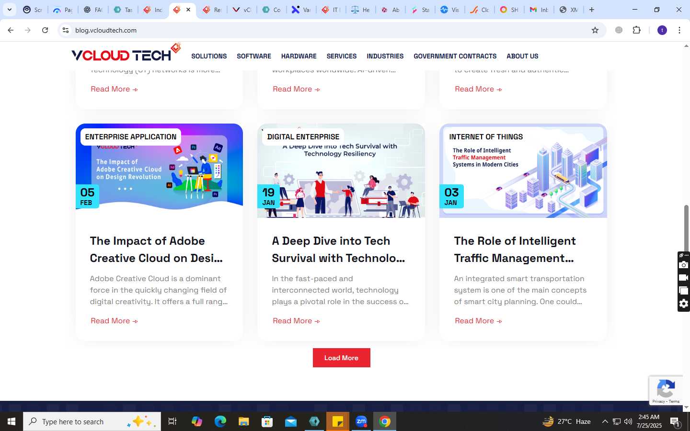Switch to the 'Vis' tab
The height and width of the screenshot is (431, 690).
pos(450,10)
